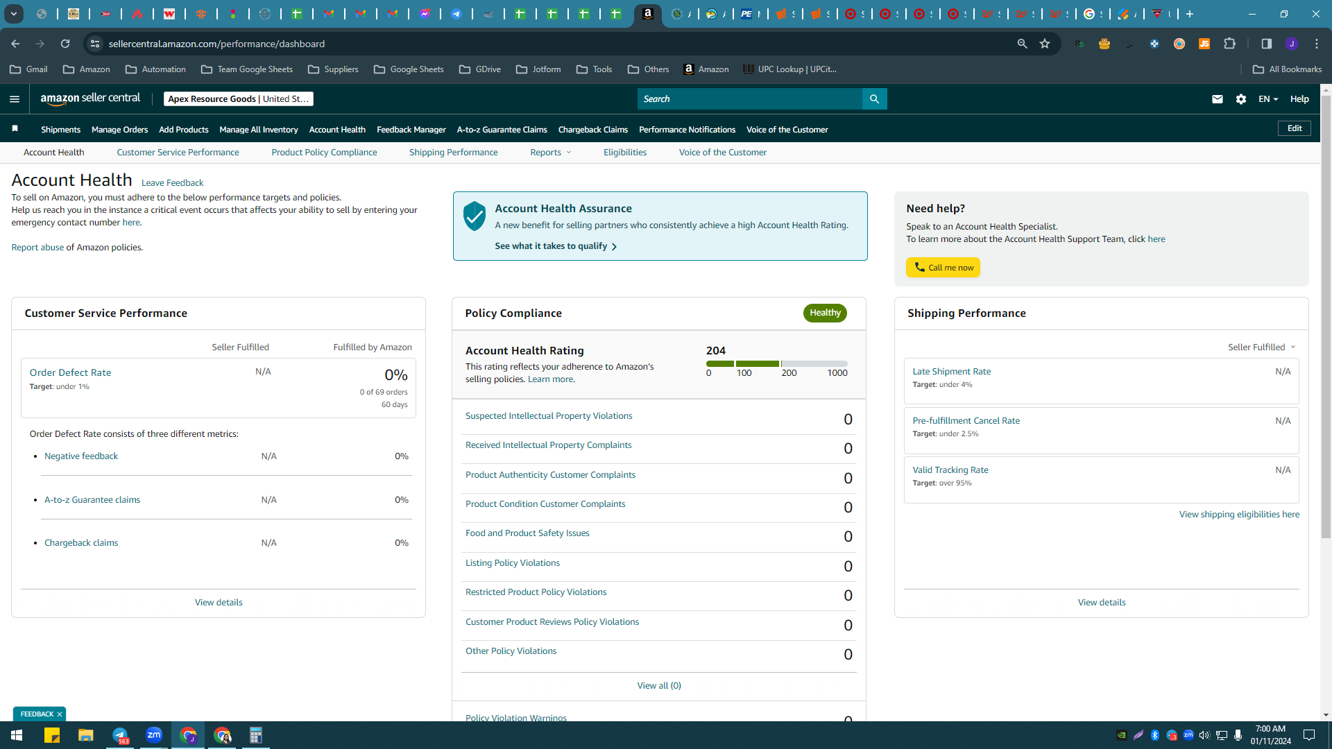Click the bookmark flag icon in navigation bar

tap(15, 129)
